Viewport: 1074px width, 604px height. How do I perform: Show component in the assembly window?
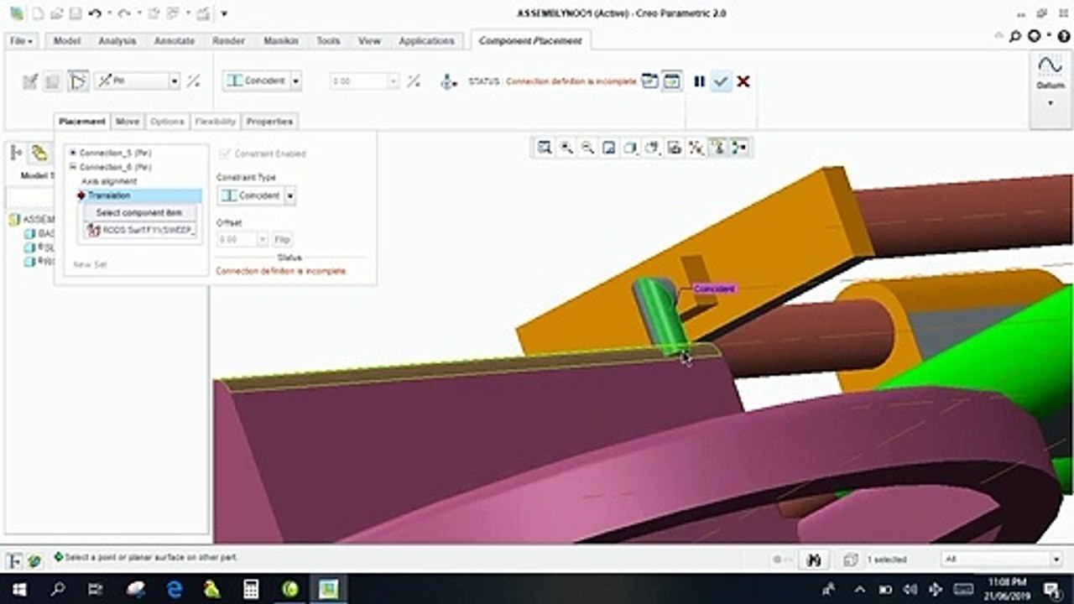click(x=671, y=81)
